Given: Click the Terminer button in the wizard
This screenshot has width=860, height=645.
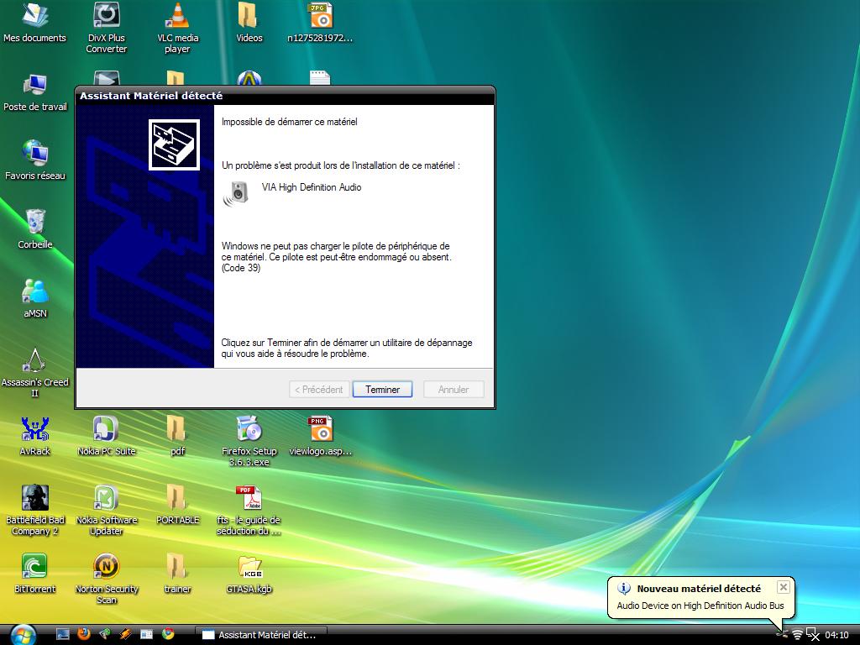Looking at the screenshot, I should [382, 390].
